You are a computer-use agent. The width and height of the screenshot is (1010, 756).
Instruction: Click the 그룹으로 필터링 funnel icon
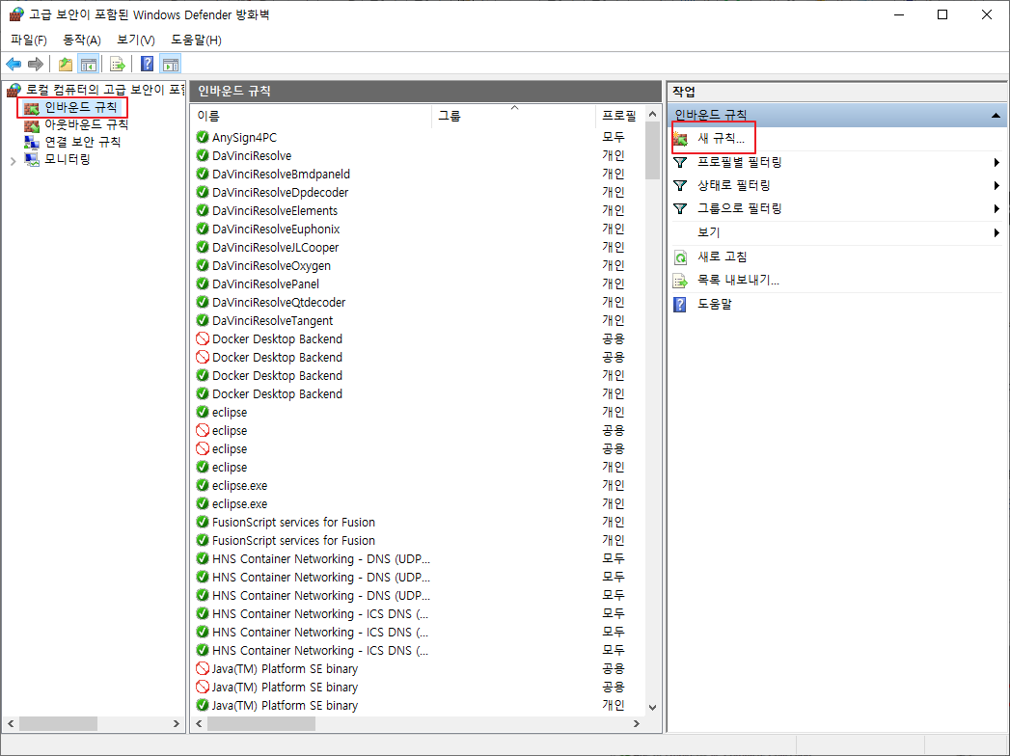[680, 208]
